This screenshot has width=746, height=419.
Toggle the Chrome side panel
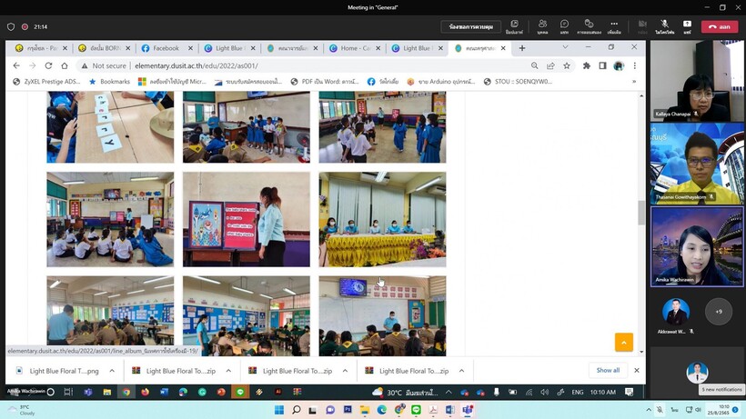pos(602,65)
